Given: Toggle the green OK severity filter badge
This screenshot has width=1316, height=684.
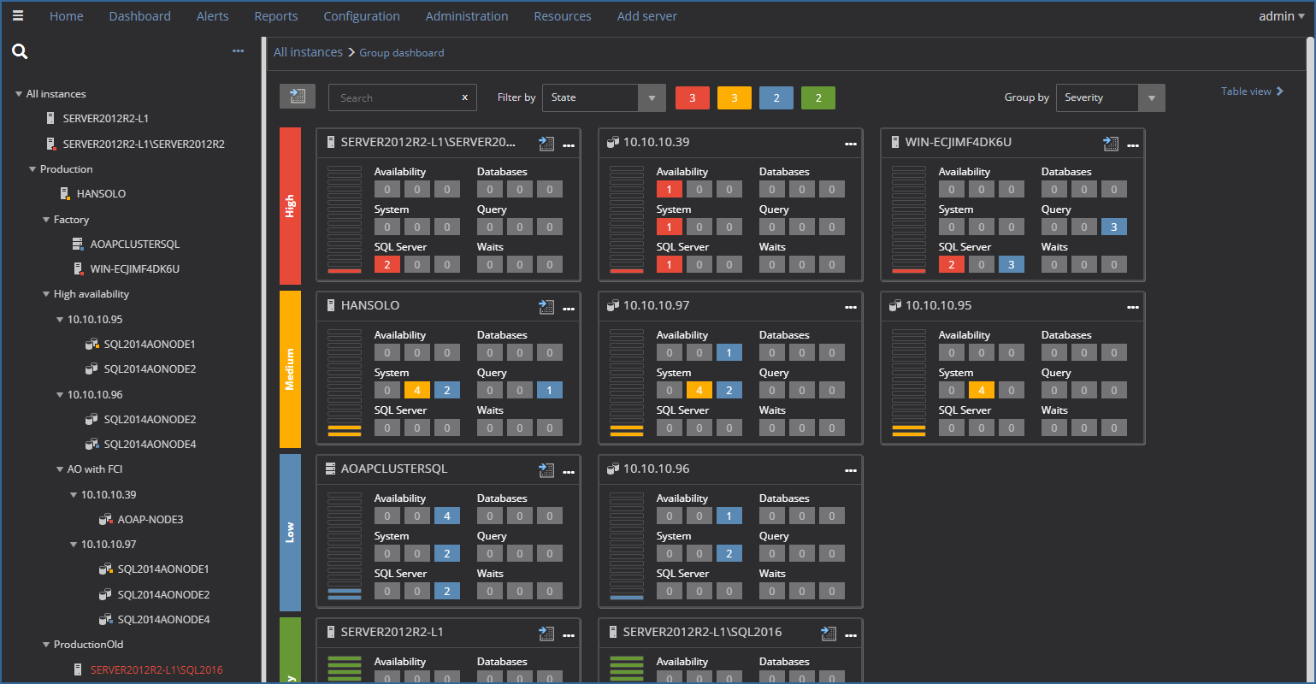Looking at the screenshot, I should (x=817, y=97).
